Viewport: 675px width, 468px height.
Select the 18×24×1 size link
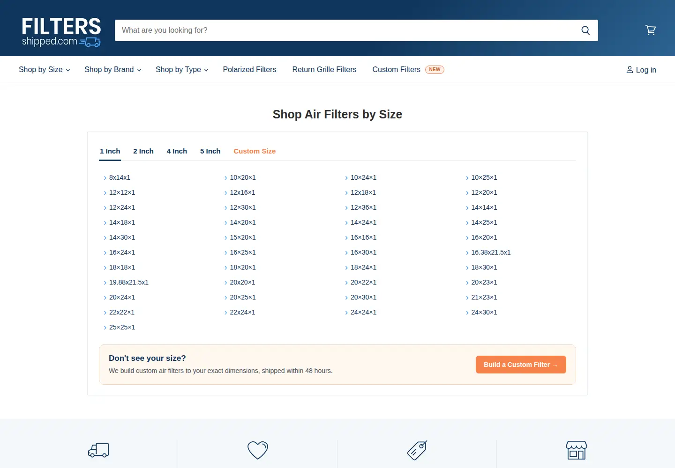point(363,267)
